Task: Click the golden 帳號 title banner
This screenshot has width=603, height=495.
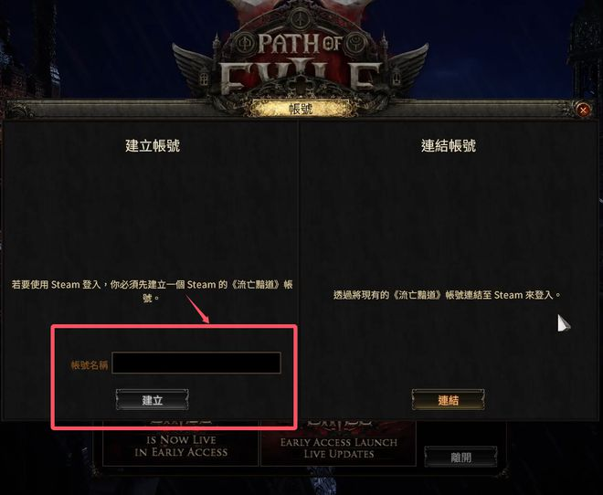Action: tap(301, 109)
